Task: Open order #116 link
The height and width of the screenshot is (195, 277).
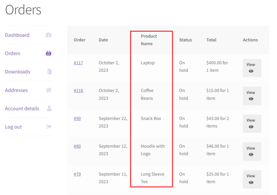Action: (x=78, y=91)
